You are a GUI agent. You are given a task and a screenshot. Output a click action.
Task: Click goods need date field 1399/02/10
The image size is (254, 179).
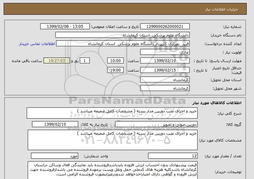(55, 124)
